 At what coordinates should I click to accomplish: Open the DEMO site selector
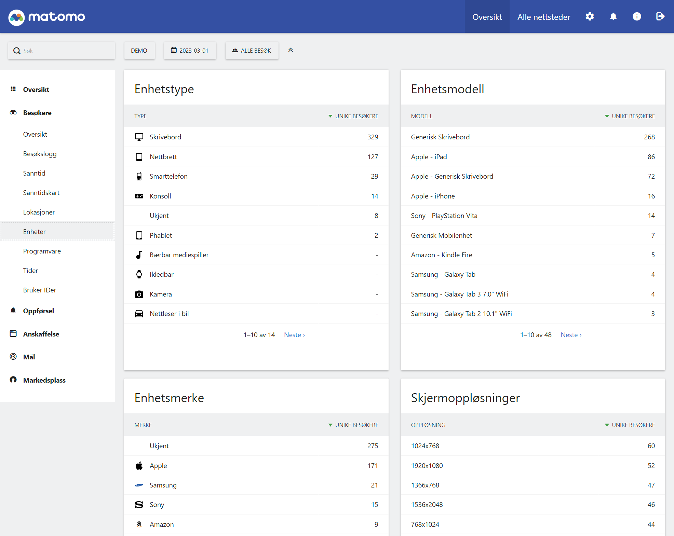pos(139,51)
